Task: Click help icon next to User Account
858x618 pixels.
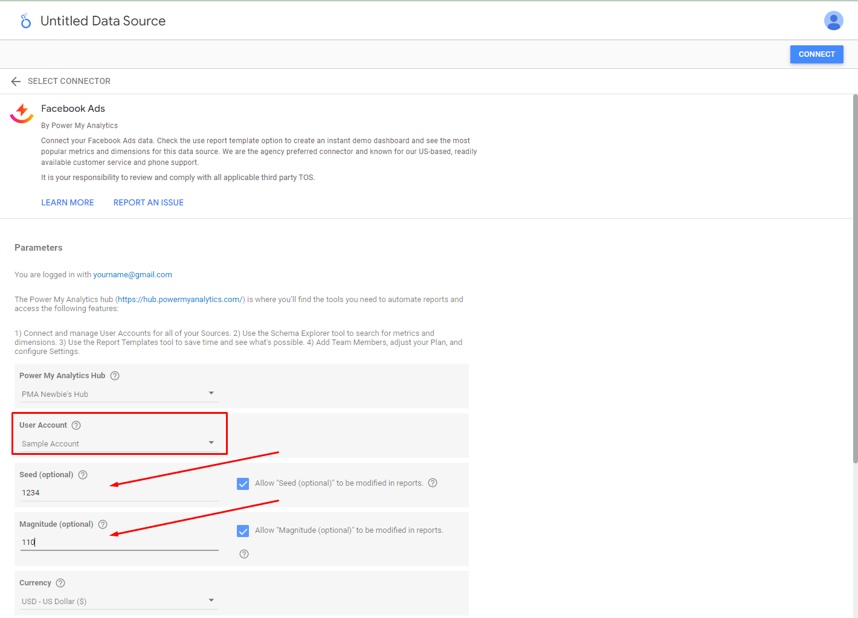Action: [76, 425]
